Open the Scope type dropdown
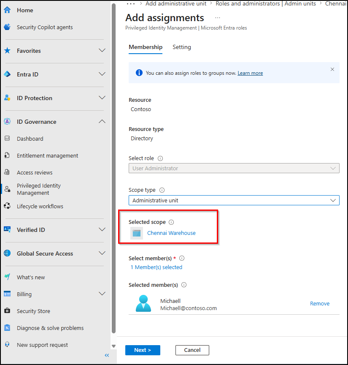Screen dimensions: 348x365 pos(234,200)
